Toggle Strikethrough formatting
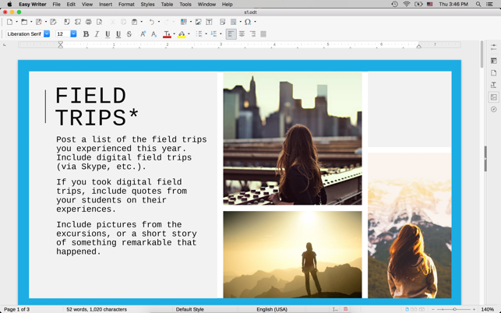The image size is (501, 313). pos(129,34)
